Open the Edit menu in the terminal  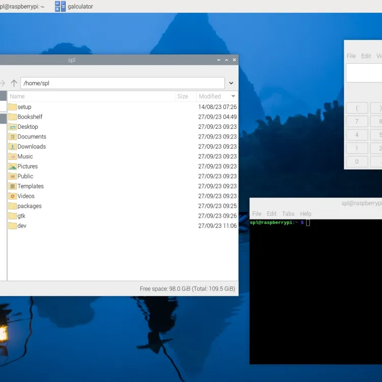(x=271, y=213)
